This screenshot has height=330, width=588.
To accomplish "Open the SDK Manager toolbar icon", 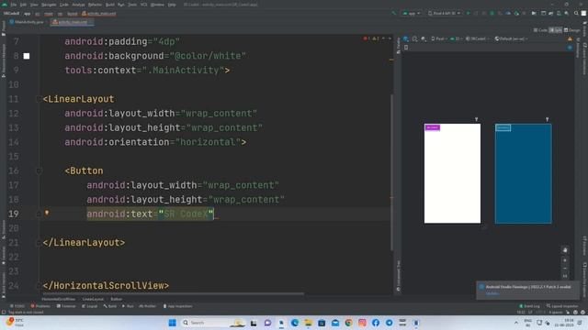I will point(567,14).
